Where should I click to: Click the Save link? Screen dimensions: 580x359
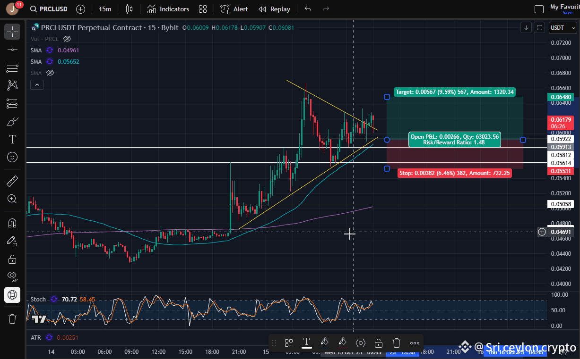coord(567,13)
